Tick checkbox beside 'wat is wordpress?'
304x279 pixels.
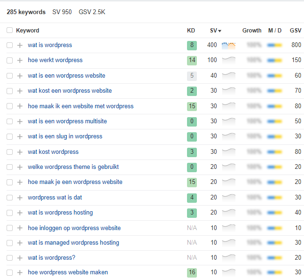click(x=9, y=258)
